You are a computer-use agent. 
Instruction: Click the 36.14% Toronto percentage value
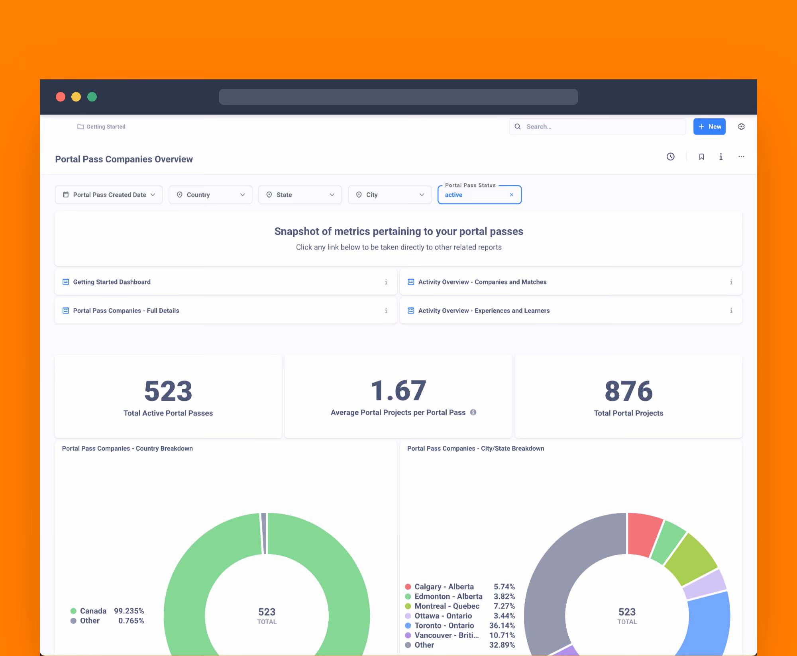tap(502, 626)
